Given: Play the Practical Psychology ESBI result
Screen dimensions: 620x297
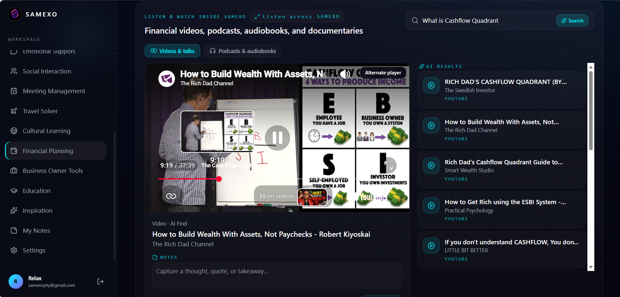Looking at the screenshot, I should point(501,210).
